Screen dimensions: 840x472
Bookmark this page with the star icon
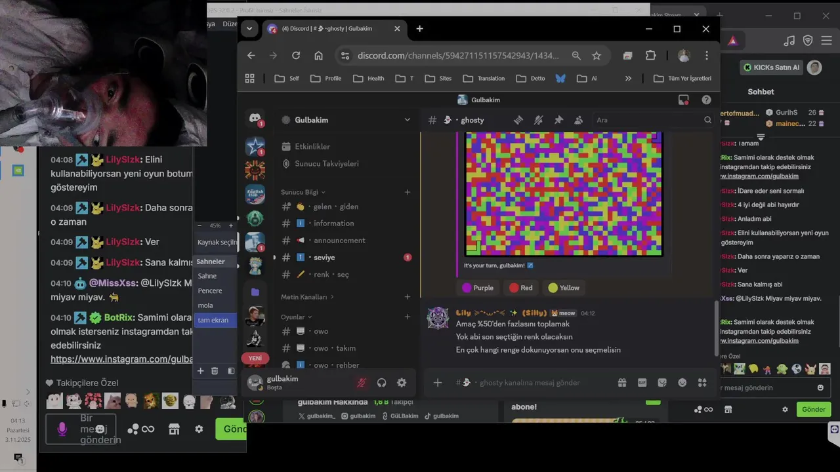(x=597, y=56)
